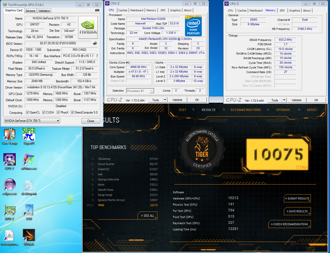Click the Tiger Certified badge
330x253 pixels.
click(x=202, y=149)
